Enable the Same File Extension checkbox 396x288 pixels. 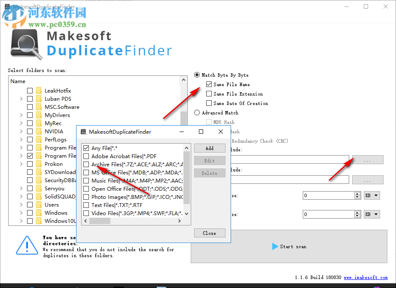(x=209, y=94)
